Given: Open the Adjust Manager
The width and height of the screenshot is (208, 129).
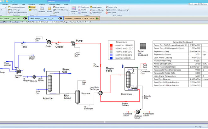Looking at the screenshot, I should [x=14, y=10].
